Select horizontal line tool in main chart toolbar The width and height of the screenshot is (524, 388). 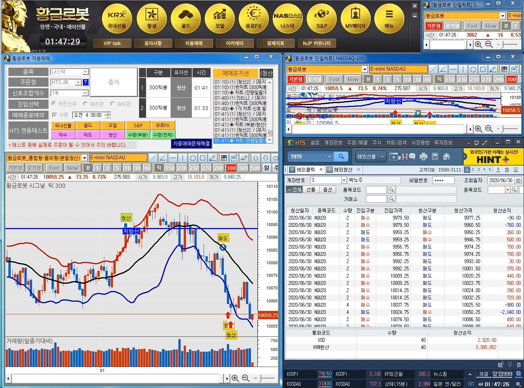tap(173, 158)
